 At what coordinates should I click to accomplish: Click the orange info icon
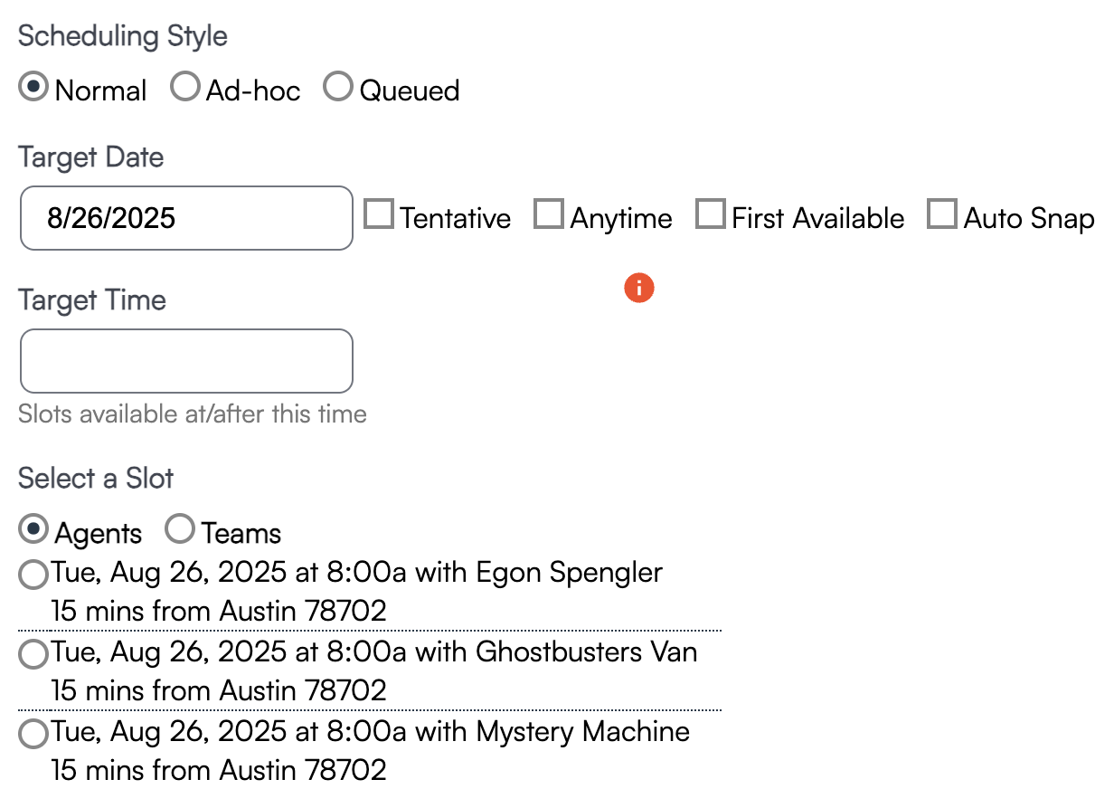(x=638, y=289)
